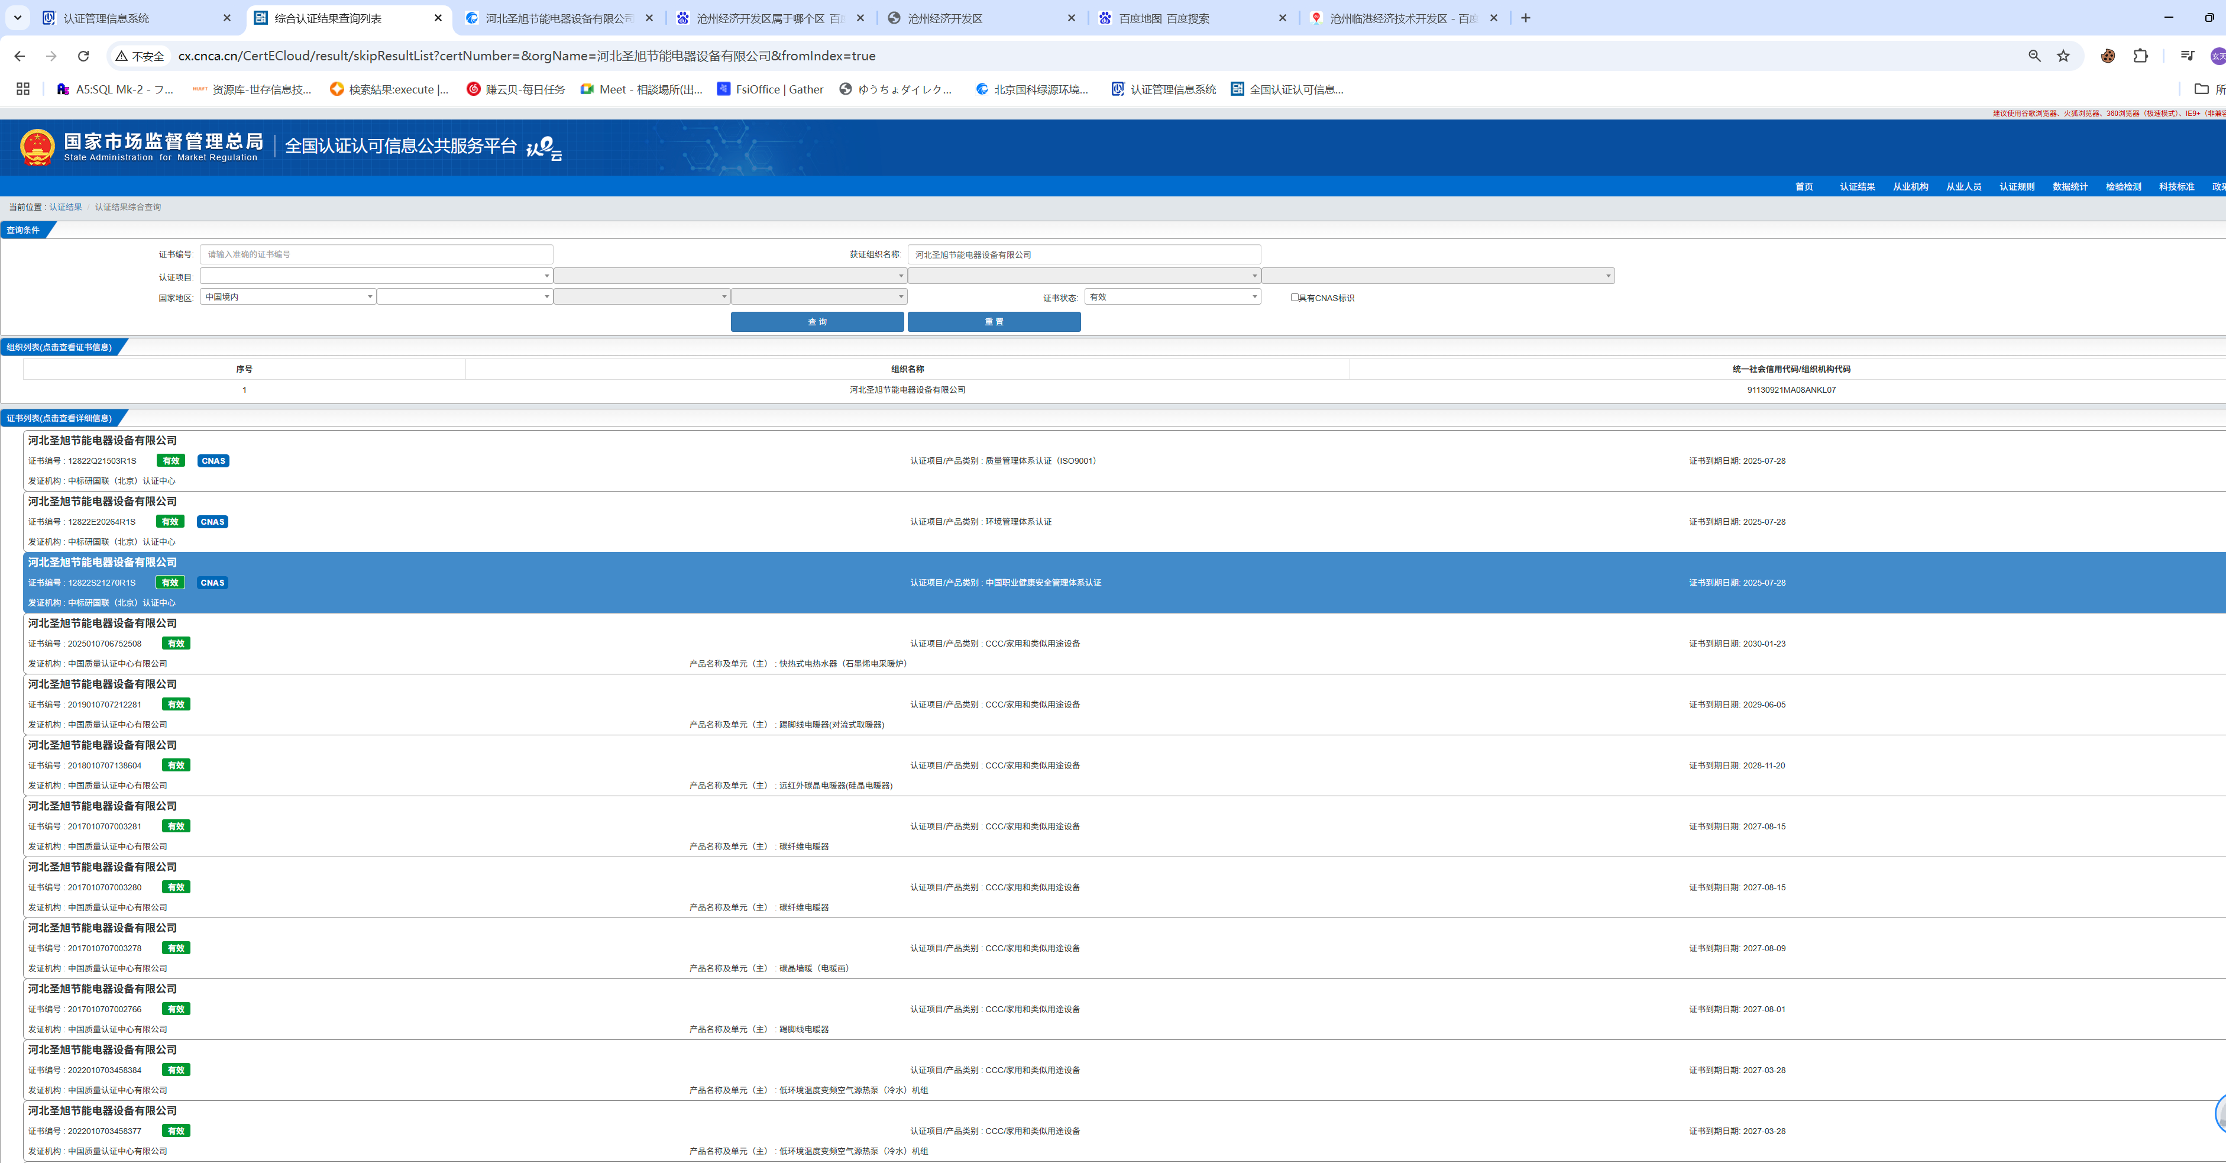2226x1163 pixels.
Task: Click expiry date 2030-01-23
Action: coord(1764,644)
